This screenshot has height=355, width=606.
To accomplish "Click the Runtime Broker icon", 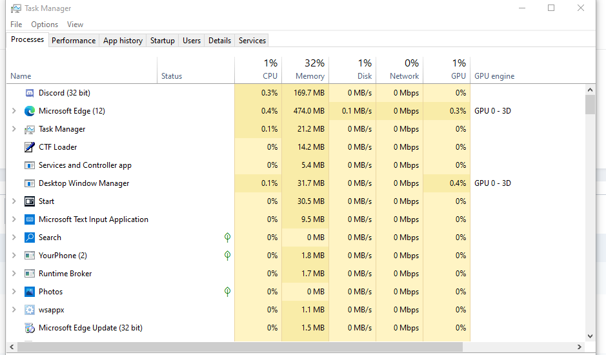I will [30, 274].
